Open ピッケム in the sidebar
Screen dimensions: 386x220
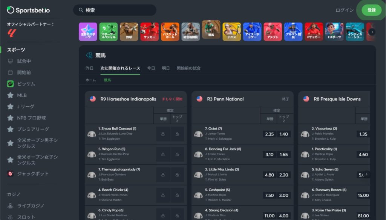tap(26, 84)
